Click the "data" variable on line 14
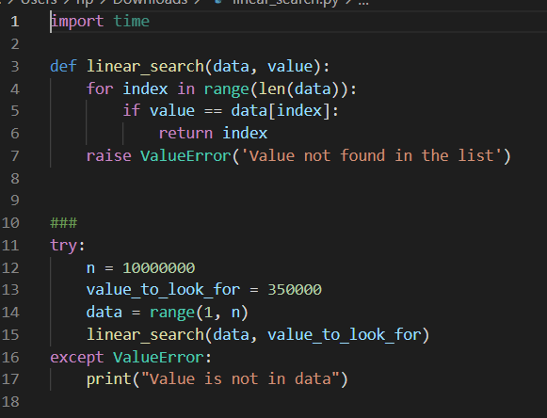547x418 pixels. click(105, 313)
